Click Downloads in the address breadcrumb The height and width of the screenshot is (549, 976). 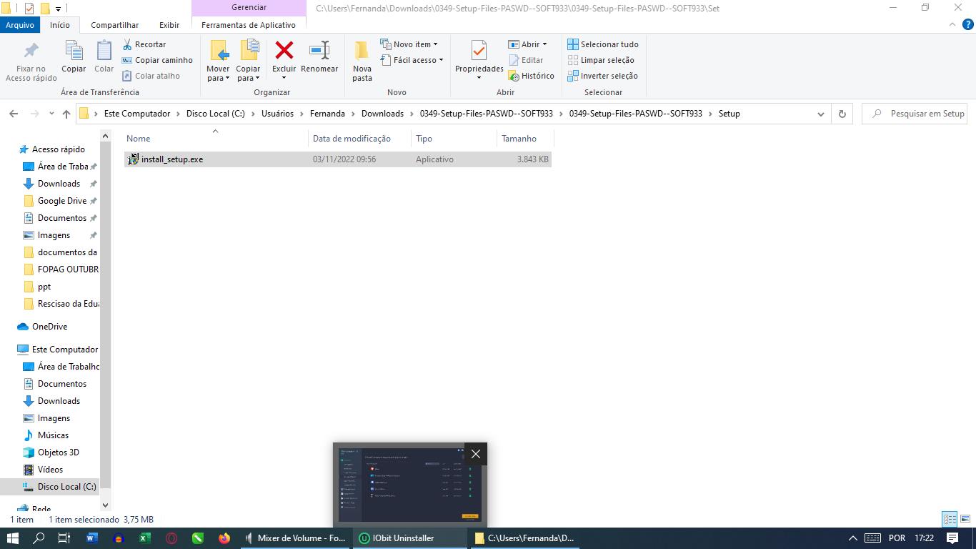click(382, 114)
